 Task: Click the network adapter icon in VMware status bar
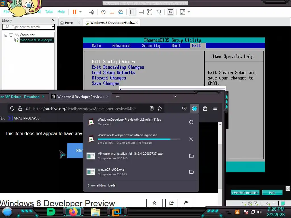(256, 204)
